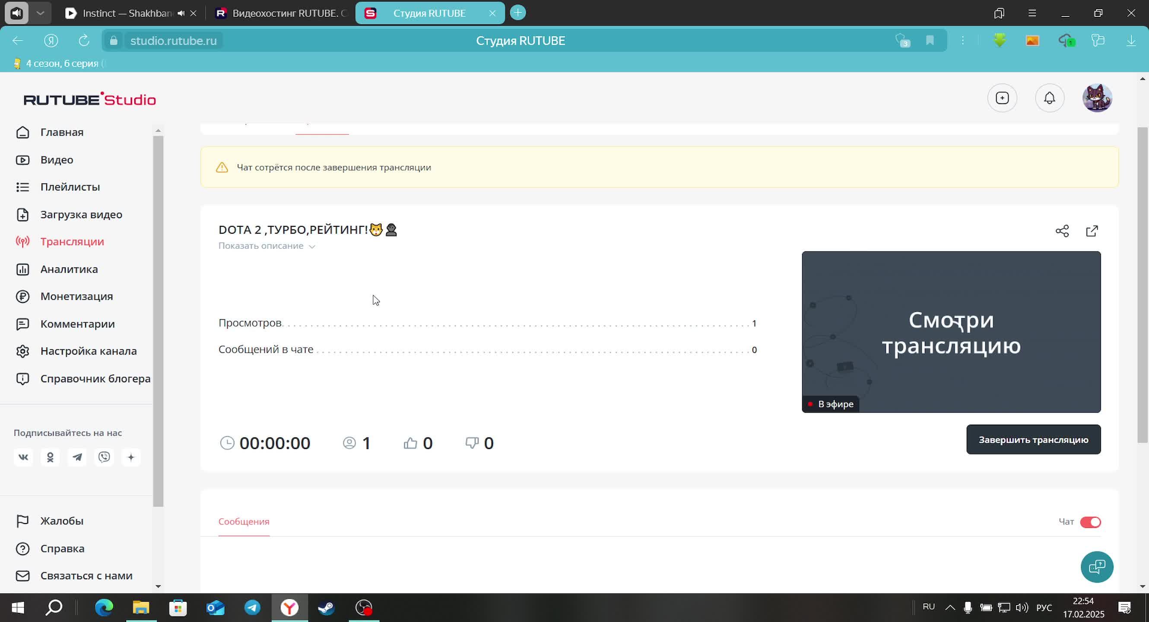Open VK social link icon
The height and width of the screenshot is (622, 1149).
click(x=23, y=457)
